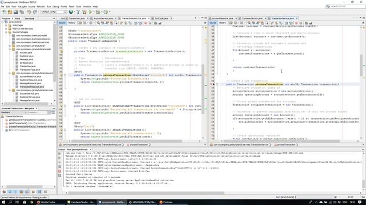The image size is (366, 205).
Task: Click the Windows search taskbar icon
Action: 10,202
